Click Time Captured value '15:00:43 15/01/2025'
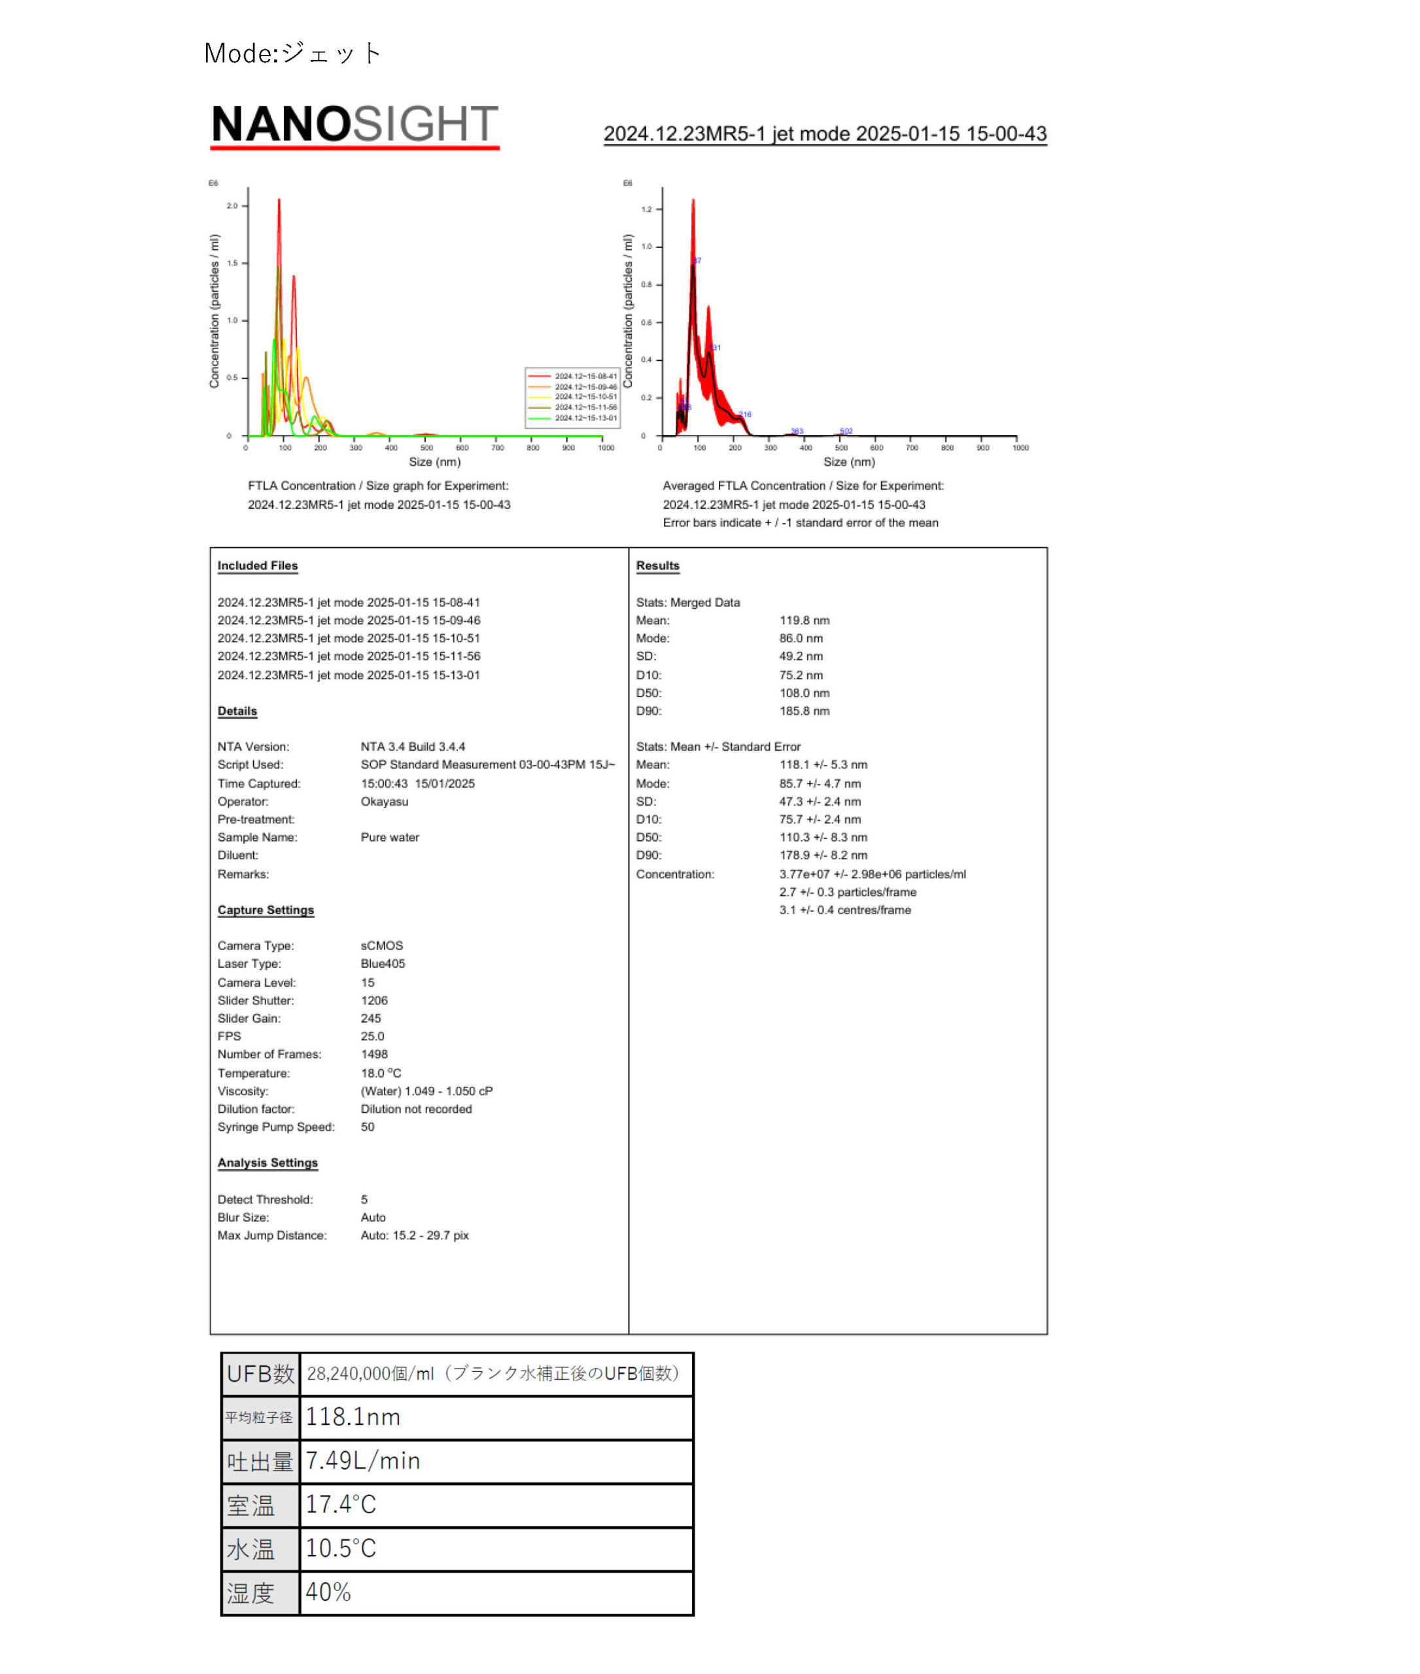 pos(418,784)
